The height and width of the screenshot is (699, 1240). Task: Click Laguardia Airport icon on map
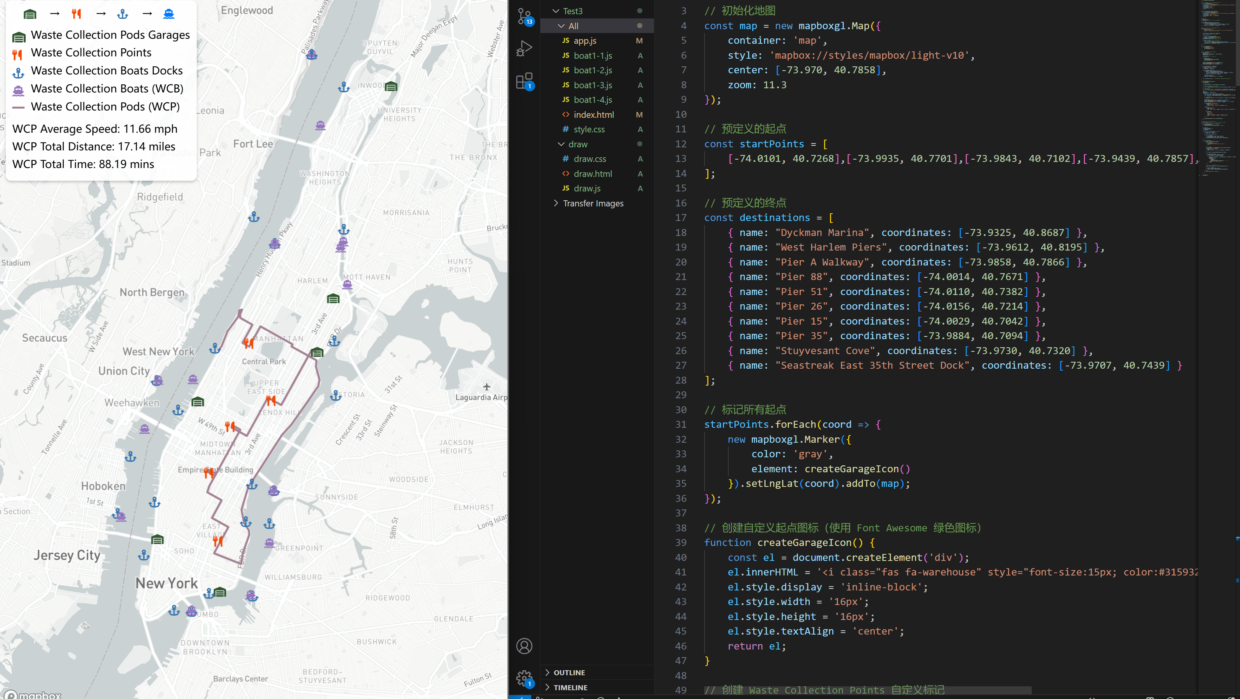point(487,387)
